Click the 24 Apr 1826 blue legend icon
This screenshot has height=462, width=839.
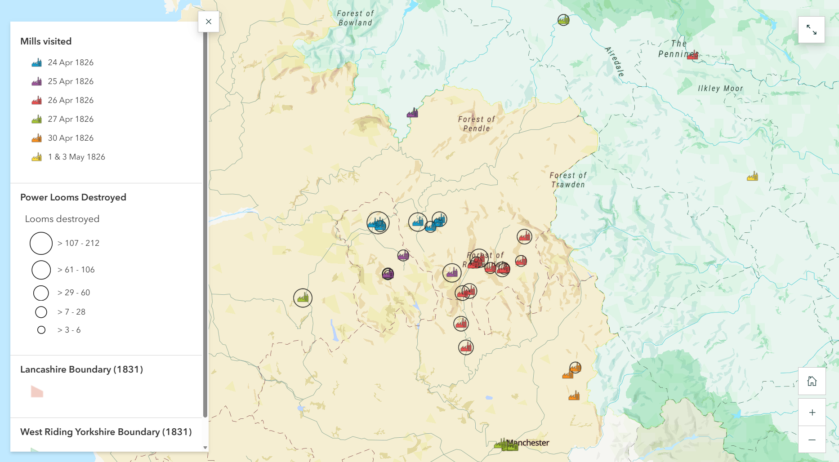(x=37, y=62)
